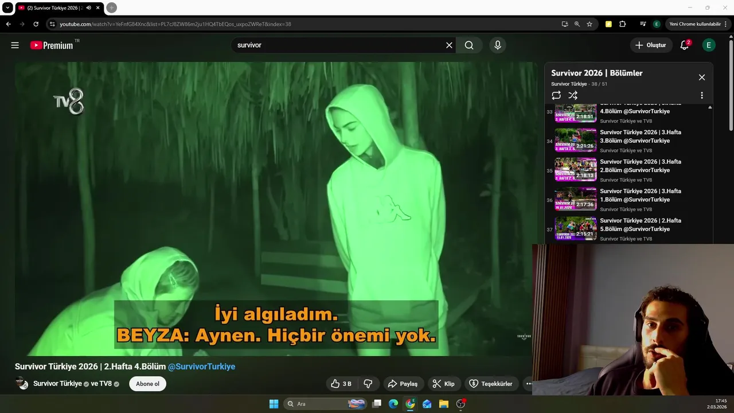
Task: Run the search with magnifier button
Action: 469,45
